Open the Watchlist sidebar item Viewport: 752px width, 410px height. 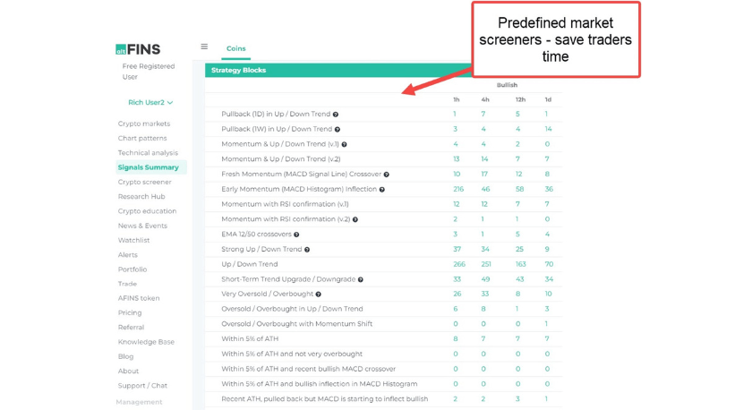pos(133,240)
